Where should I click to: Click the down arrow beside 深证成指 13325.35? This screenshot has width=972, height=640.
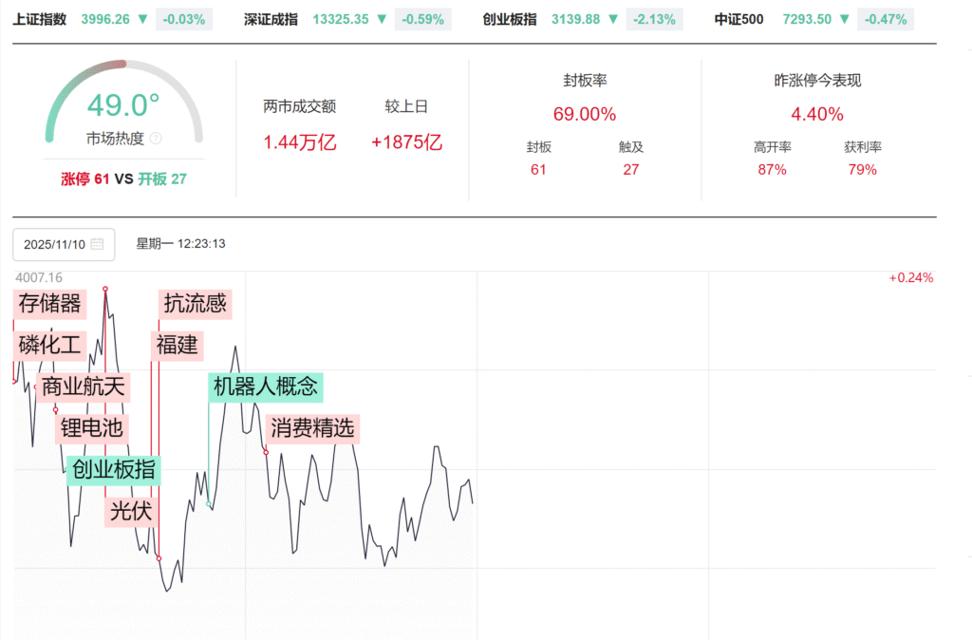(381, 19)
